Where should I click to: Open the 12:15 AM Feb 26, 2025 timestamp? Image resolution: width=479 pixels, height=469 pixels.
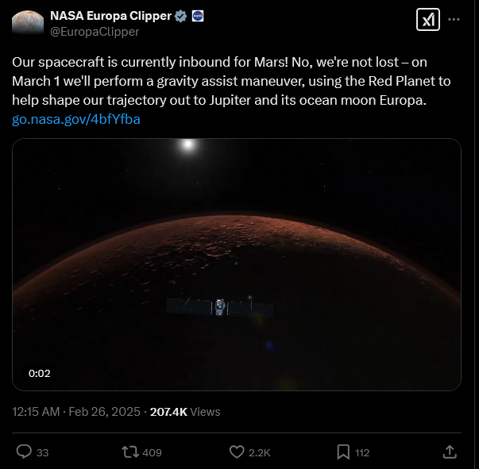(x=76, y=412)
